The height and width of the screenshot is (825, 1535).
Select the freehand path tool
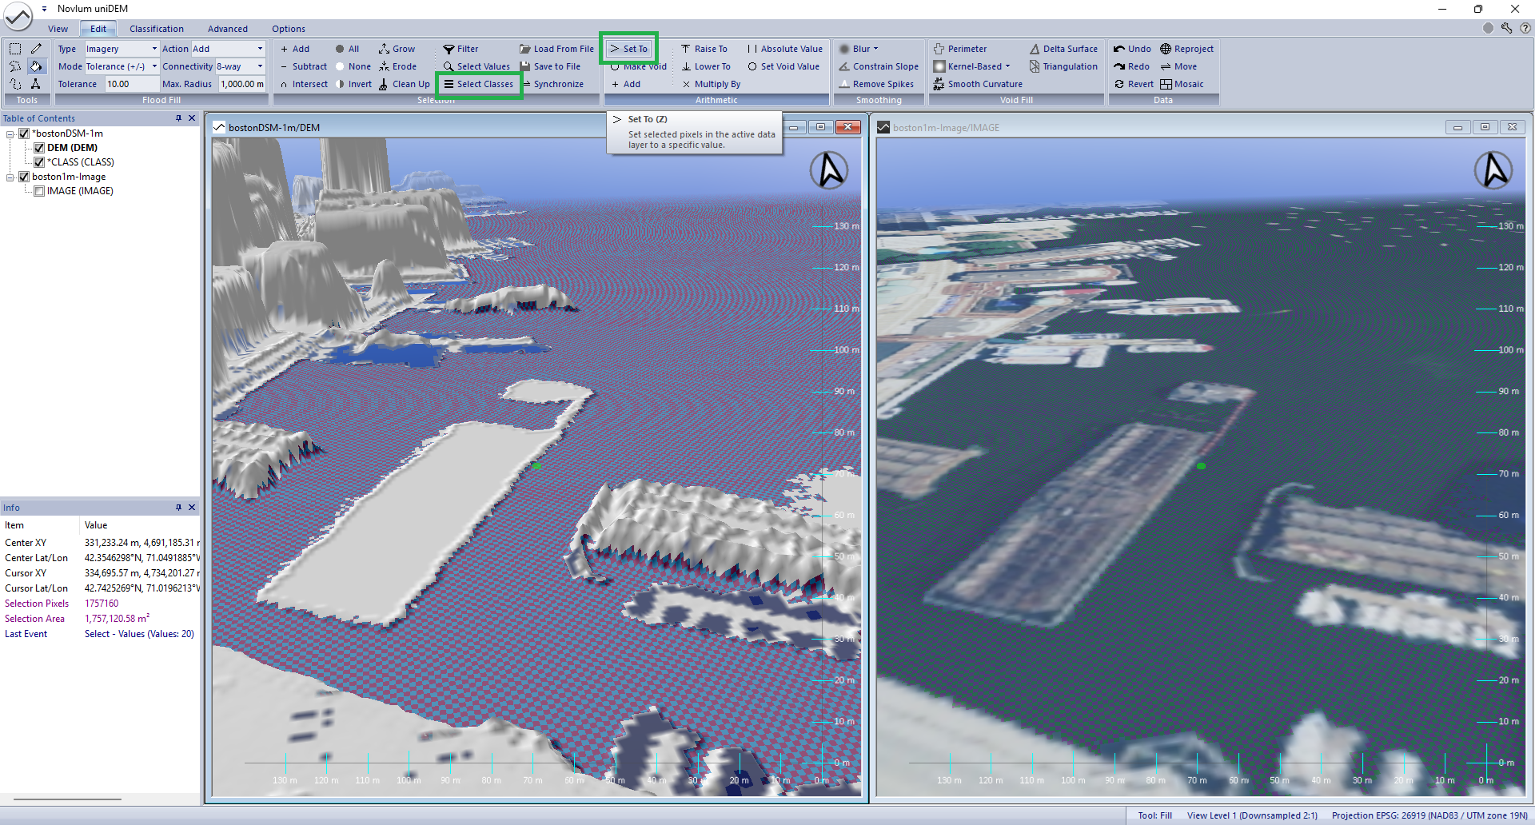click(15, 84)
